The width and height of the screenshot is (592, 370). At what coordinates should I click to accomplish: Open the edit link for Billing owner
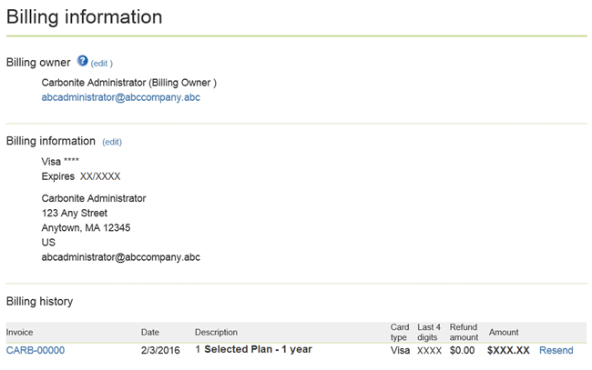click(101, 64)
